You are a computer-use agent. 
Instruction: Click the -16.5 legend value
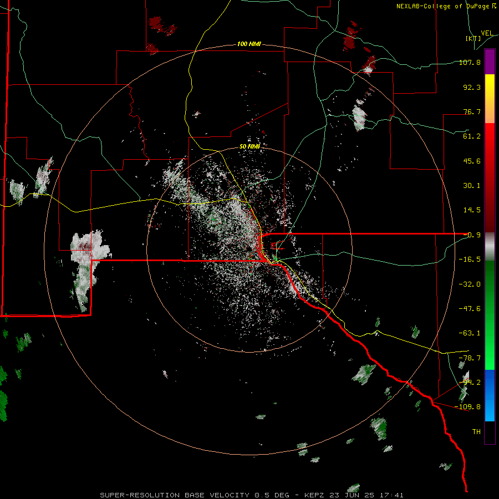pyautogui.click(x=470, y=259)
